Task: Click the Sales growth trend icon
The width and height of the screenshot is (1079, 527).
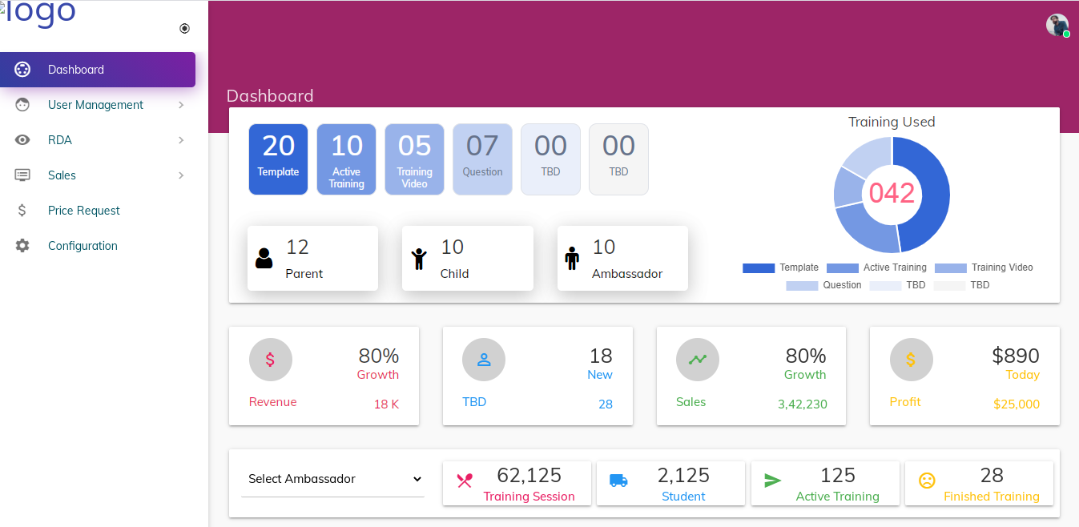Action: [x=698, y=360]
